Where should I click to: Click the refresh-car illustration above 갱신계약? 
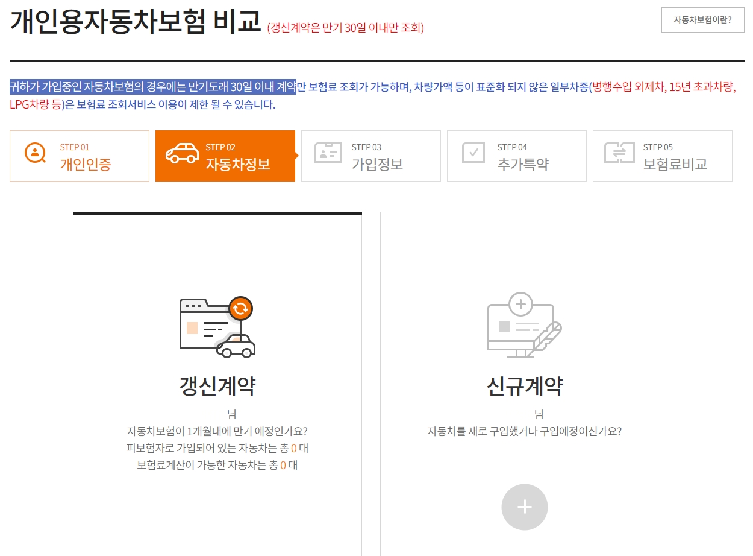coord(217,326)
